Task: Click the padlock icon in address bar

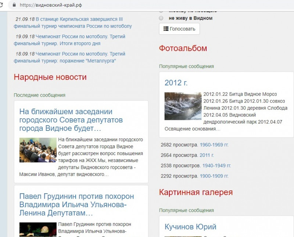Action: [x=14, y=5]
